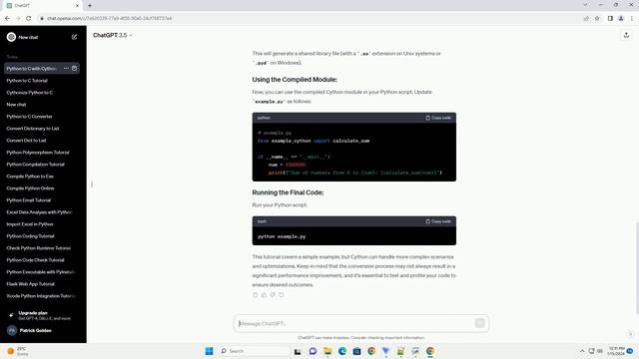The width and height of the screenshot is (639, 359).
Task: Click the taskbar clock and date
Action: click(616, 351)
